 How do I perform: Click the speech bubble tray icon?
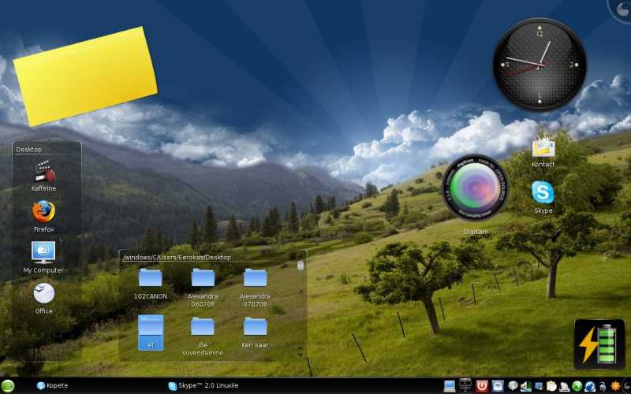(513, 386)
